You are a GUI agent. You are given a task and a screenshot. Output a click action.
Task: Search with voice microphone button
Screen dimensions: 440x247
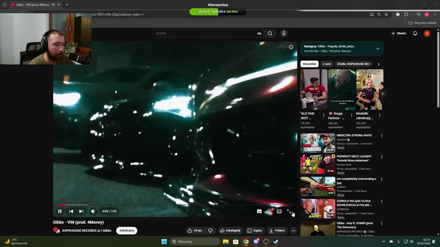click(284, 33)
